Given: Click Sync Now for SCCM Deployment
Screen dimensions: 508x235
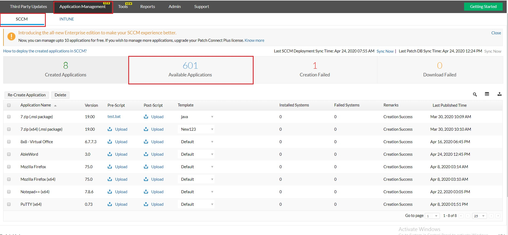Looking at the screenshot, I should pos(385,51).
